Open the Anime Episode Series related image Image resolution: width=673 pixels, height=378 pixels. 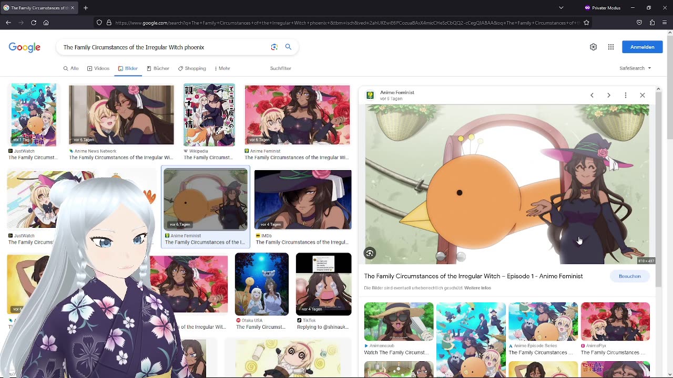click(x=543, y=322)
